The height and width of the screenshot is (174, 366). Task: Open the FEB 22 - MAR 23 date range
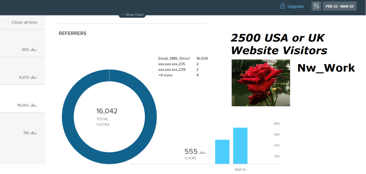pos(340,6)
